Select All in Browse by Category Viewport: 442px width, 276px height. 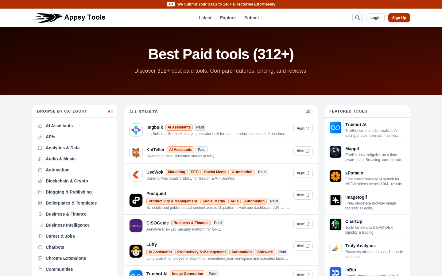pyautogui.click(x=110, y=111)
